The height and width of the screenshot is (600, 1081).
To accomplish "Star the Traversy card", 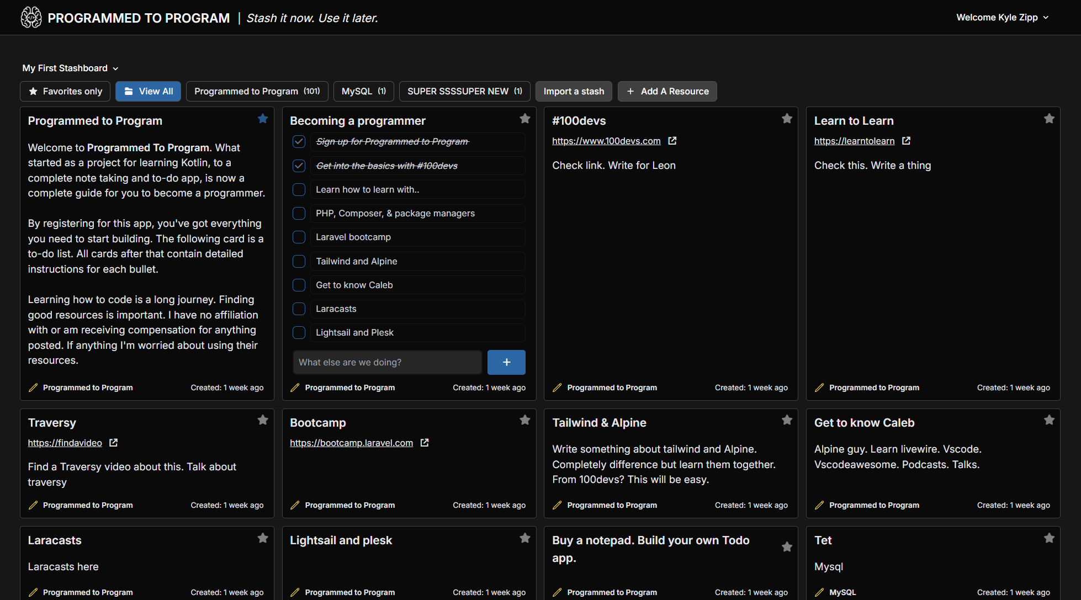I will [263, 420].
